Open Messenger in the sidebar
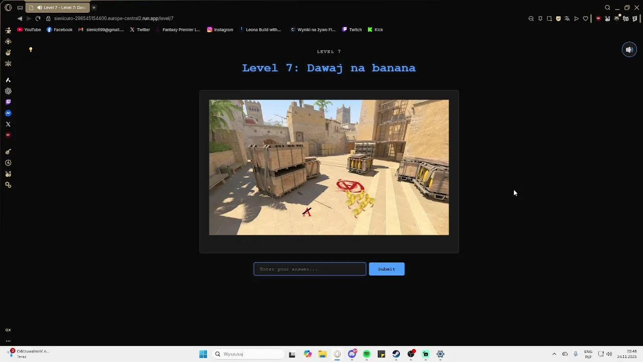The image size is (643, 362). (x=8, y=113)
